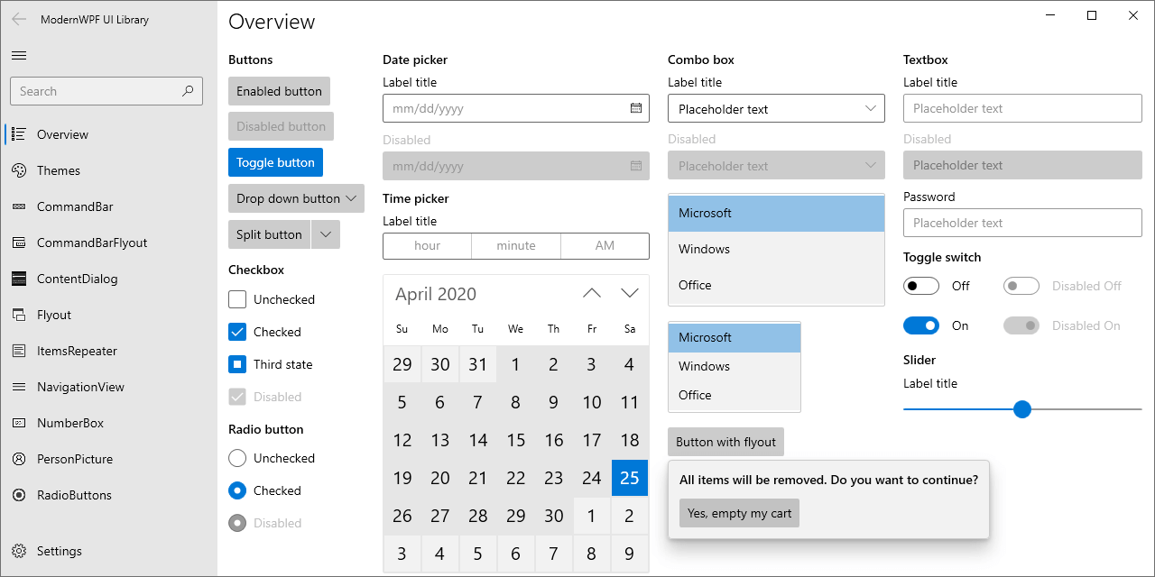Click the Enabled button

pyautogui.click(x=279, y=91)
